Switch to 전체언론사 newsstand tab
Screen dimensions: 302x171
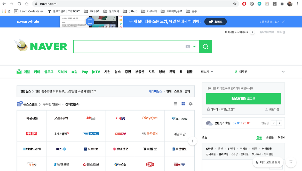point(72,104)
